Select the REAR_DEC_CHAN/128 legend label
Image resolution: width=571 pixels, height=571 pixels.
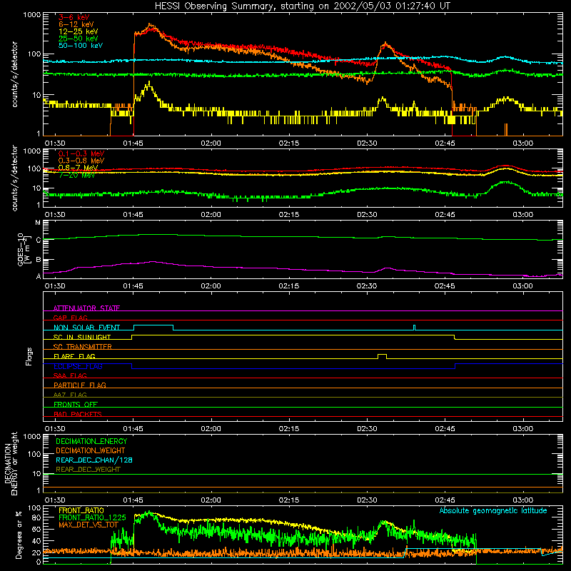(94, 460)
